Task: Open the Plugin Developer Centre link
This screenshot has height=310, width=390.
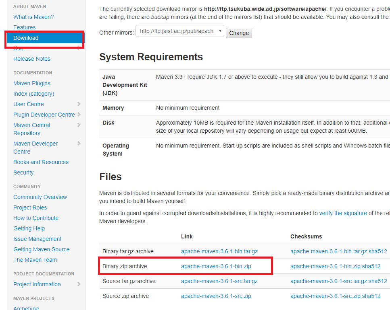Action: (44, 115)
